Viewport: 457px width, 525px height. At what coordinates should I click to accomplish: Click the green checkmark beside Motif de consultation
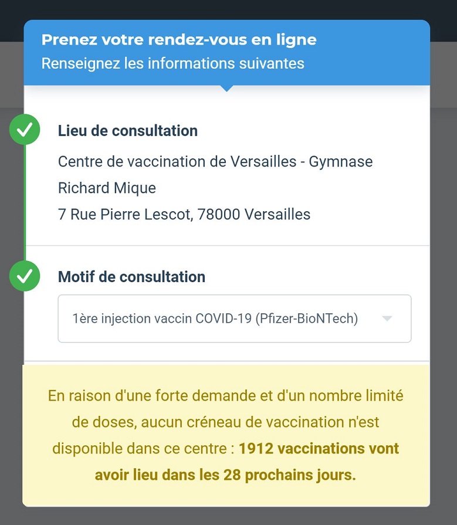[25, 276]
